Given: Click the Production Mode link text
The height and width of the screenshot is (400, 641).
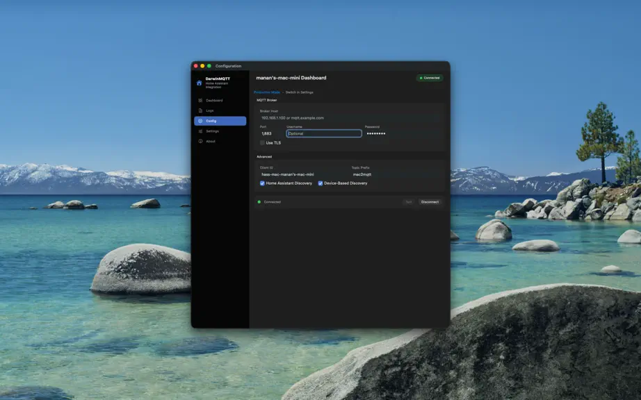Looking at the screenshot, I should (x=267, y=92).
